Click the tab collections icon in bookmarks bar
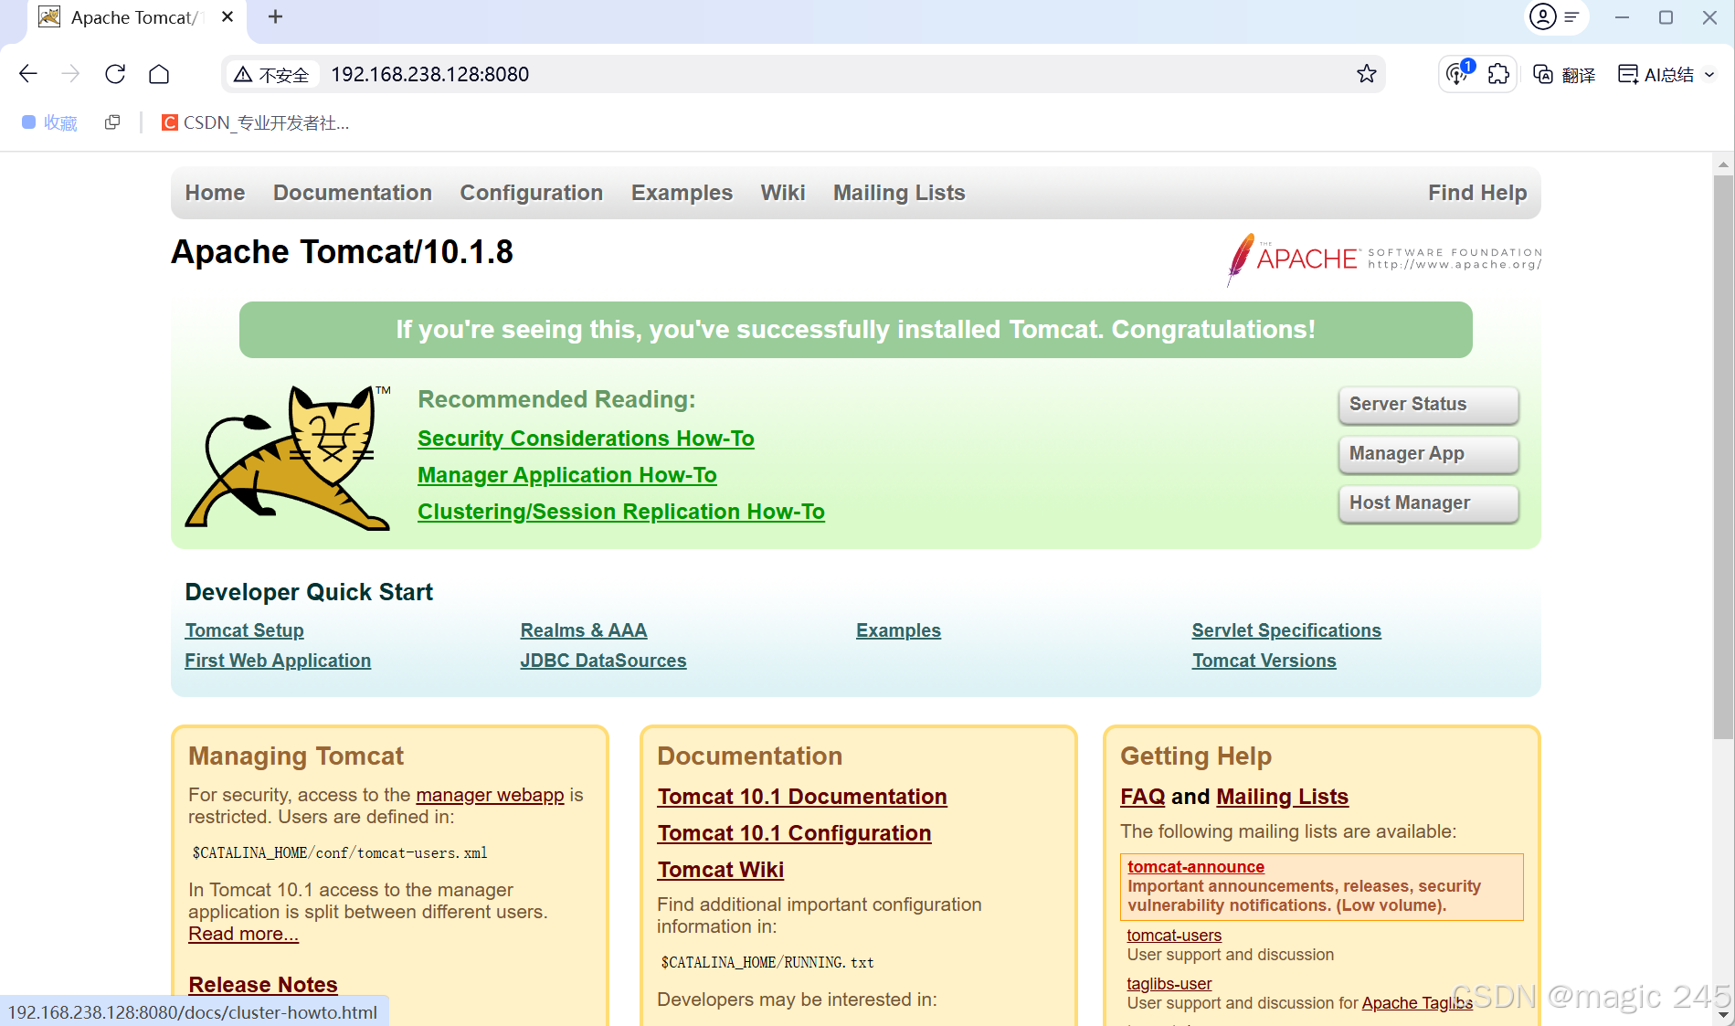 coord(112,122)
